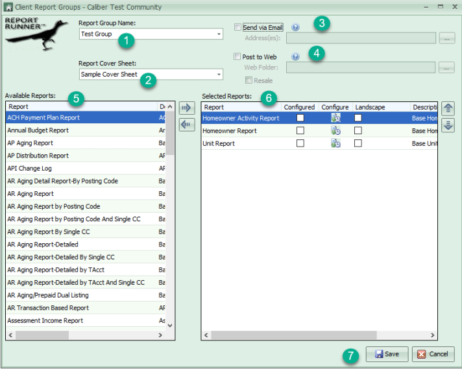
Task: Open Configure icon for Unit Report
Action: click(x=335, y=143)
